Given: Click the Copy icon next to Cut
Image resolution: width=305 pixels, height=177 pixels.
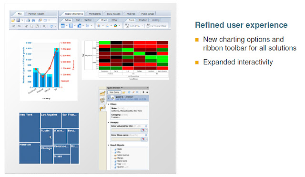Looking at the screenshot, I should coord(31,26).
